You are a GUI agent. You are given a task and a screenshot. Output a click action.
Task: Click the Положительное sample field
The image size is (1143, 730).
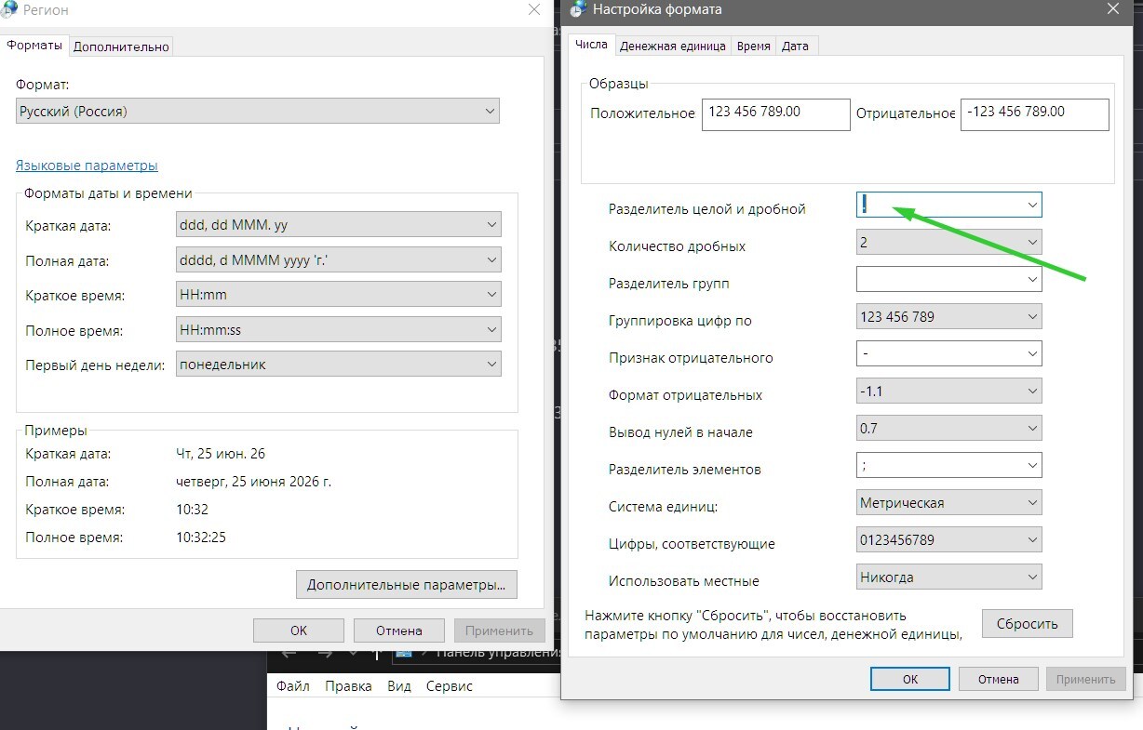point(775,114)
